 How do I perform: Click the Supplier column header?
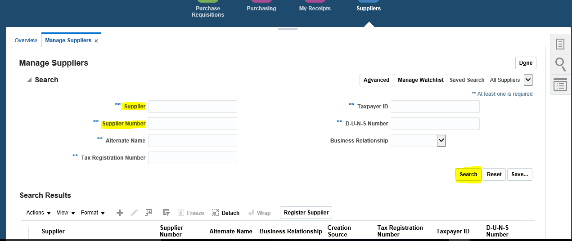tap(53, 232)
